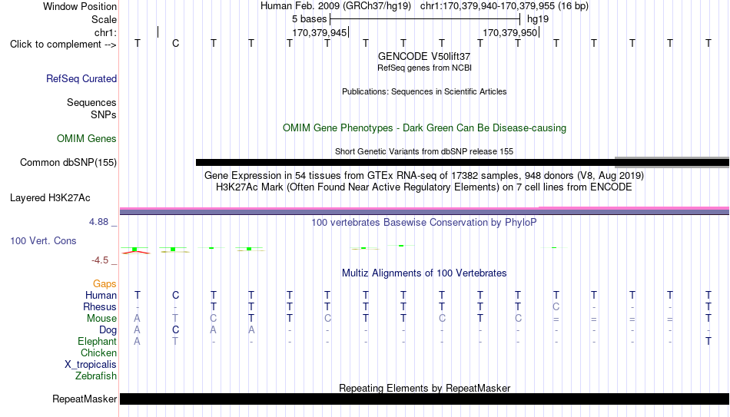Select the 'Scale' label on the left
The width and height of the screenshot is (730, 417).
[104, 19]
